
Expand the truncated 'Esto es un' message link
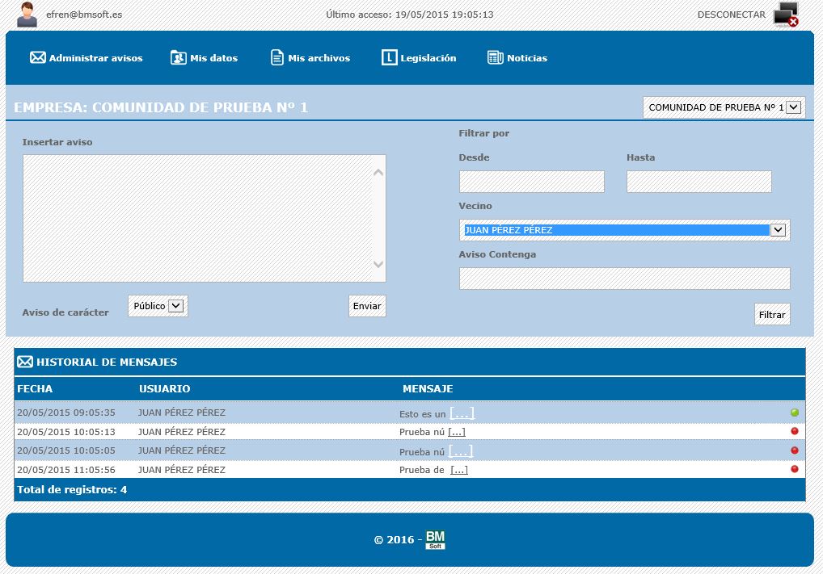(462, 413)
